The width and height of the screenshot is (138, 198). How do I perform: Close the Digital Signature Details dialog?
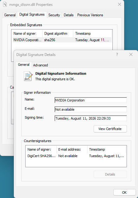pos(131,54)
